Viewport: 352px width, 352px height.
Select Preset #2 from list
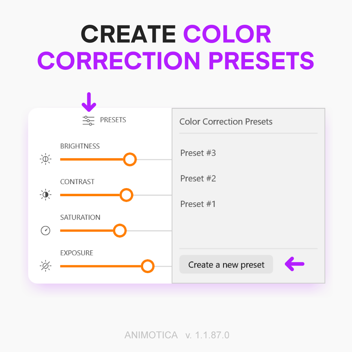coord(198,179)
